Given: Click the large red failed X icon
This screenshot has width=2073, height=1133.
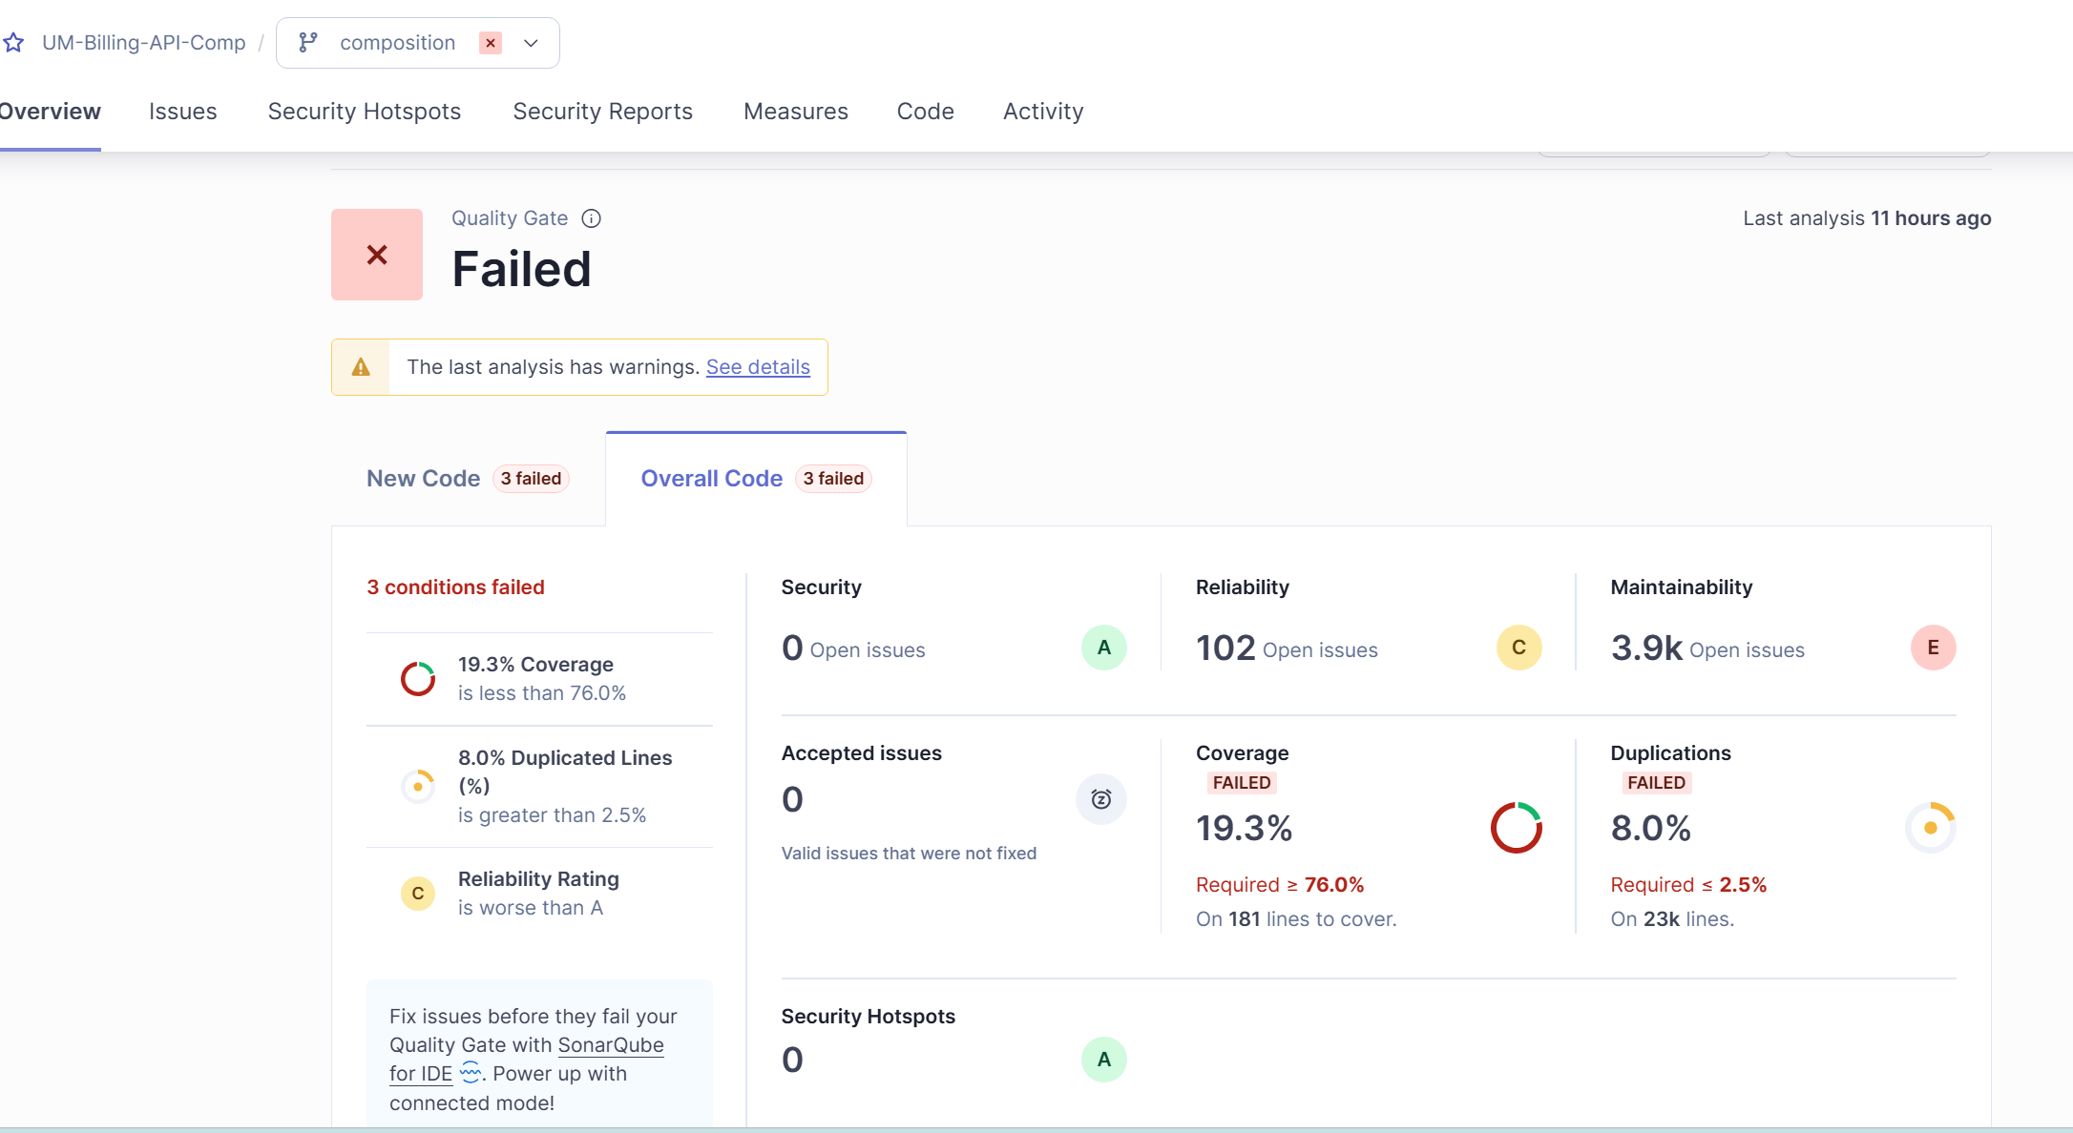Looking at the screenshot, I should click(x=377, y=255).
